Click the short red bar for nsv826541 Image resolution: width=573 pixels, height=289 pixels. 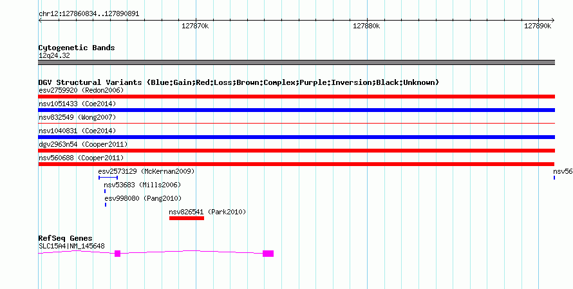point(187,218)
